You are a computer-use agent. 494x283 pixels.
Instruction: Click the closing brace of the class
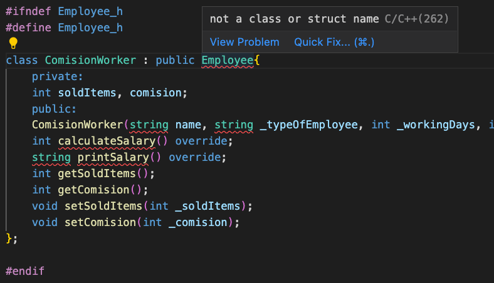[9, 239]
